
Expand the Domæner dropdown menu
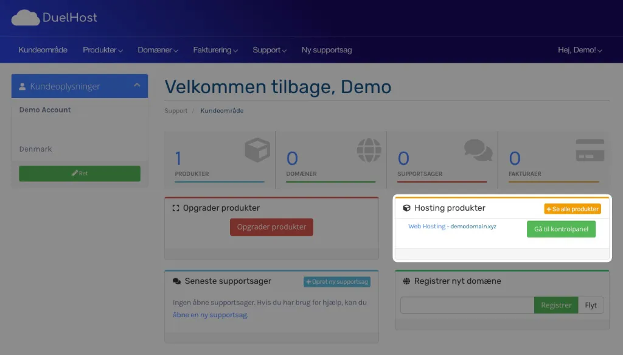coord(158,50)
